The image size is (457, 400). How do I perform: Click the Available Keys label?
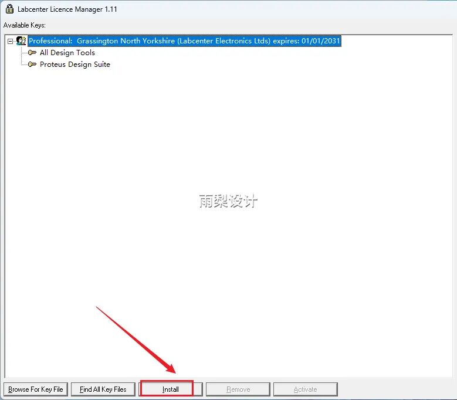[25, 25]
